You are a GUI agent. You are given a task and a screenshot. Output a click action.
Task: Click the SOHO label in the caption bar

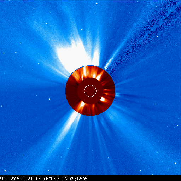[4, 179]
